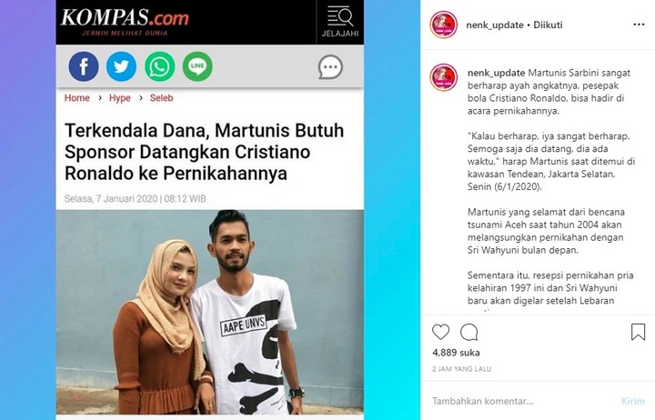Share article via Twitter icon

click(121, 66)
